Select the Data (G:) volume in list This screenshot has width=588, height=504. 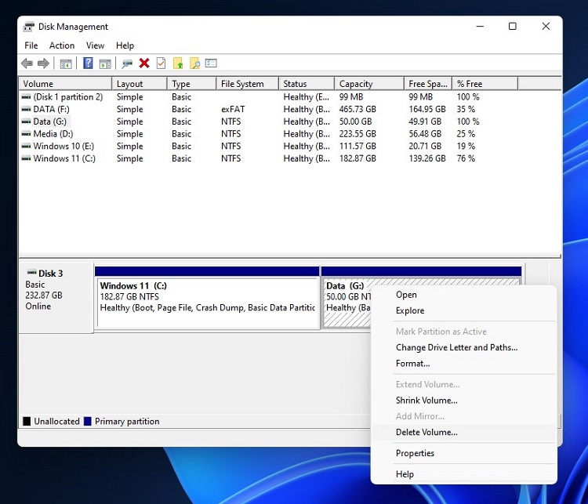[49, 121]
